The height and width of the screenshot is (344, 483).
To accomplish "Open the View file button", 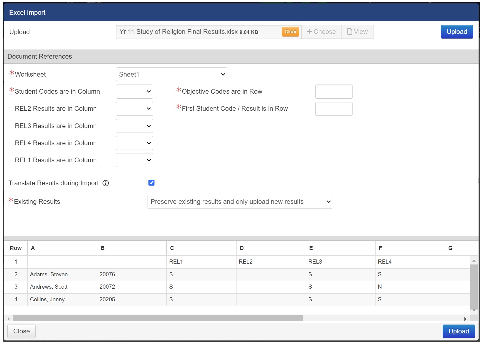I will tap(357, 32).
